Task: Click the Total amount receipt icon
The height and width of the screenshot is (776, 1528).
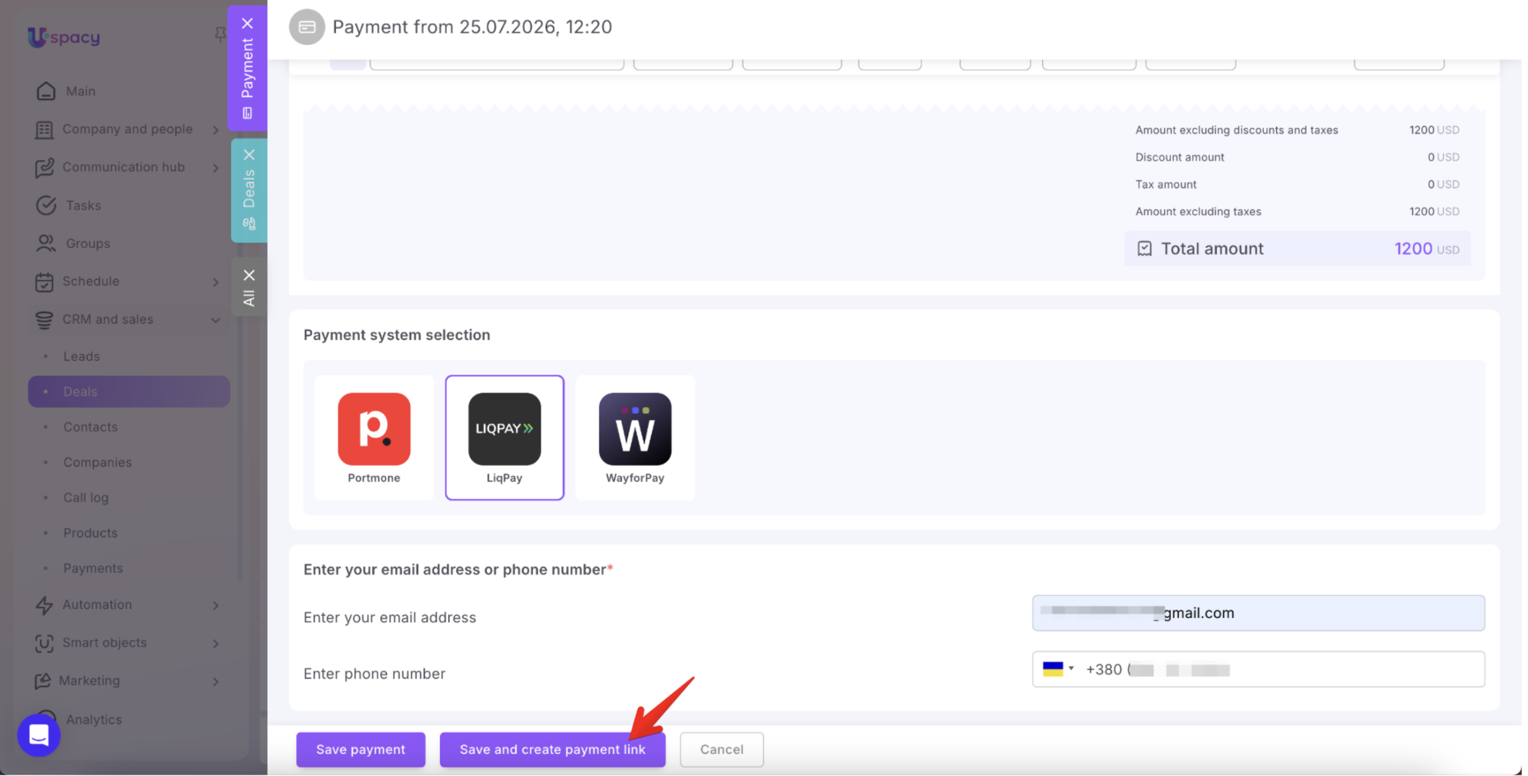Action: [1144, 249]
